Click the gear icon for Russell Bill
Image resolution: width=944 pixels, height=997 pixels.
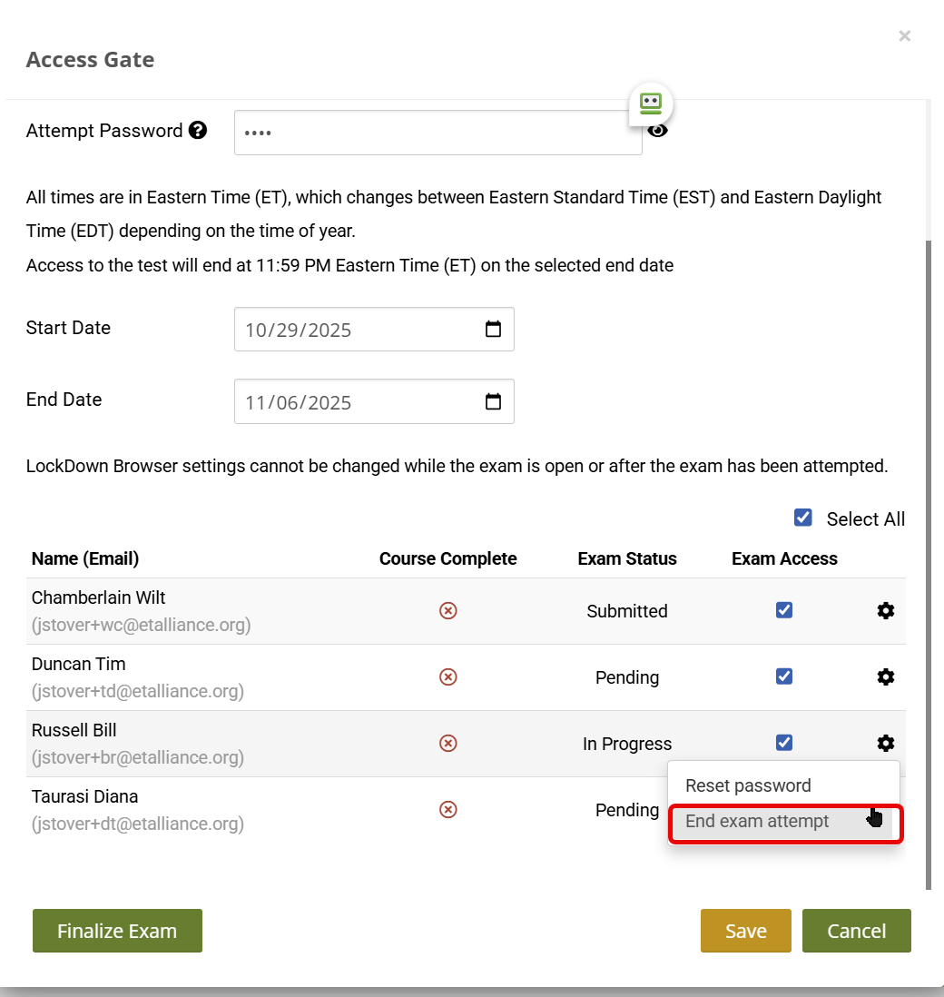tap(886, 744)
